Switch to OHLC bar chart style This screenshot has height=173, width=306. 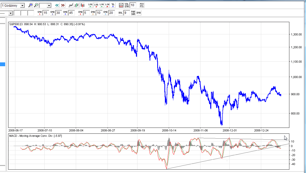pos(77,5)
